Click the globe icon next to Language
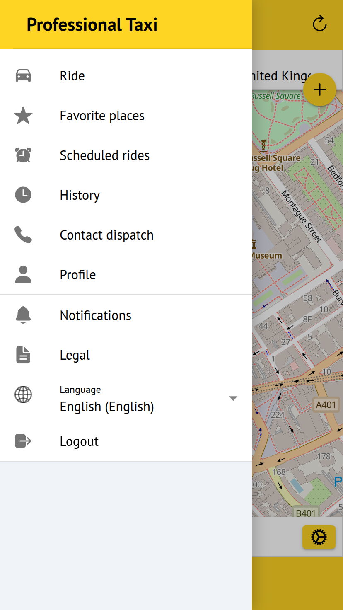This screenshot has height=610, width=343. 23,395
